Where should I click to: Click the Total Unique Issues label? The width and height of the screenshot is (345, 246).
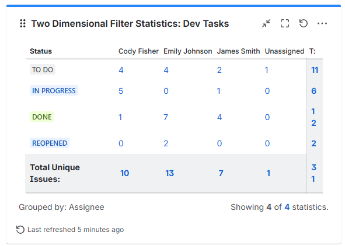click(x=55, y=173)
